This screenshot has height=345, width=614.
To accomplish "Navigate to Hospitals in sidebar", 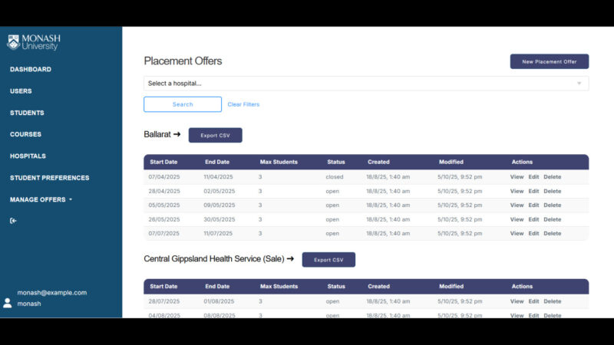I will [28, 156].
